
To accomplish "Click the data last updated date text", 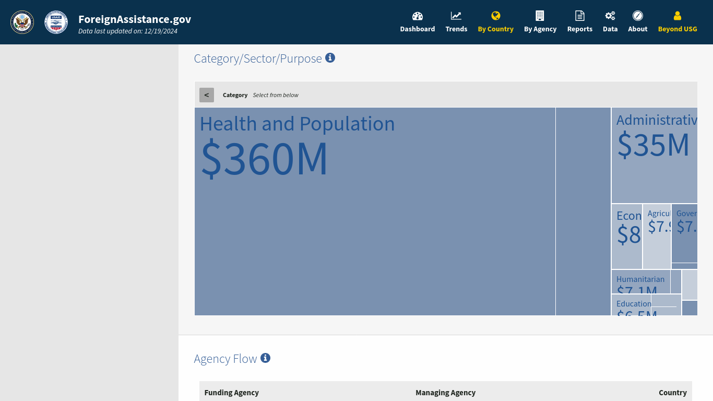I will 128,31.
